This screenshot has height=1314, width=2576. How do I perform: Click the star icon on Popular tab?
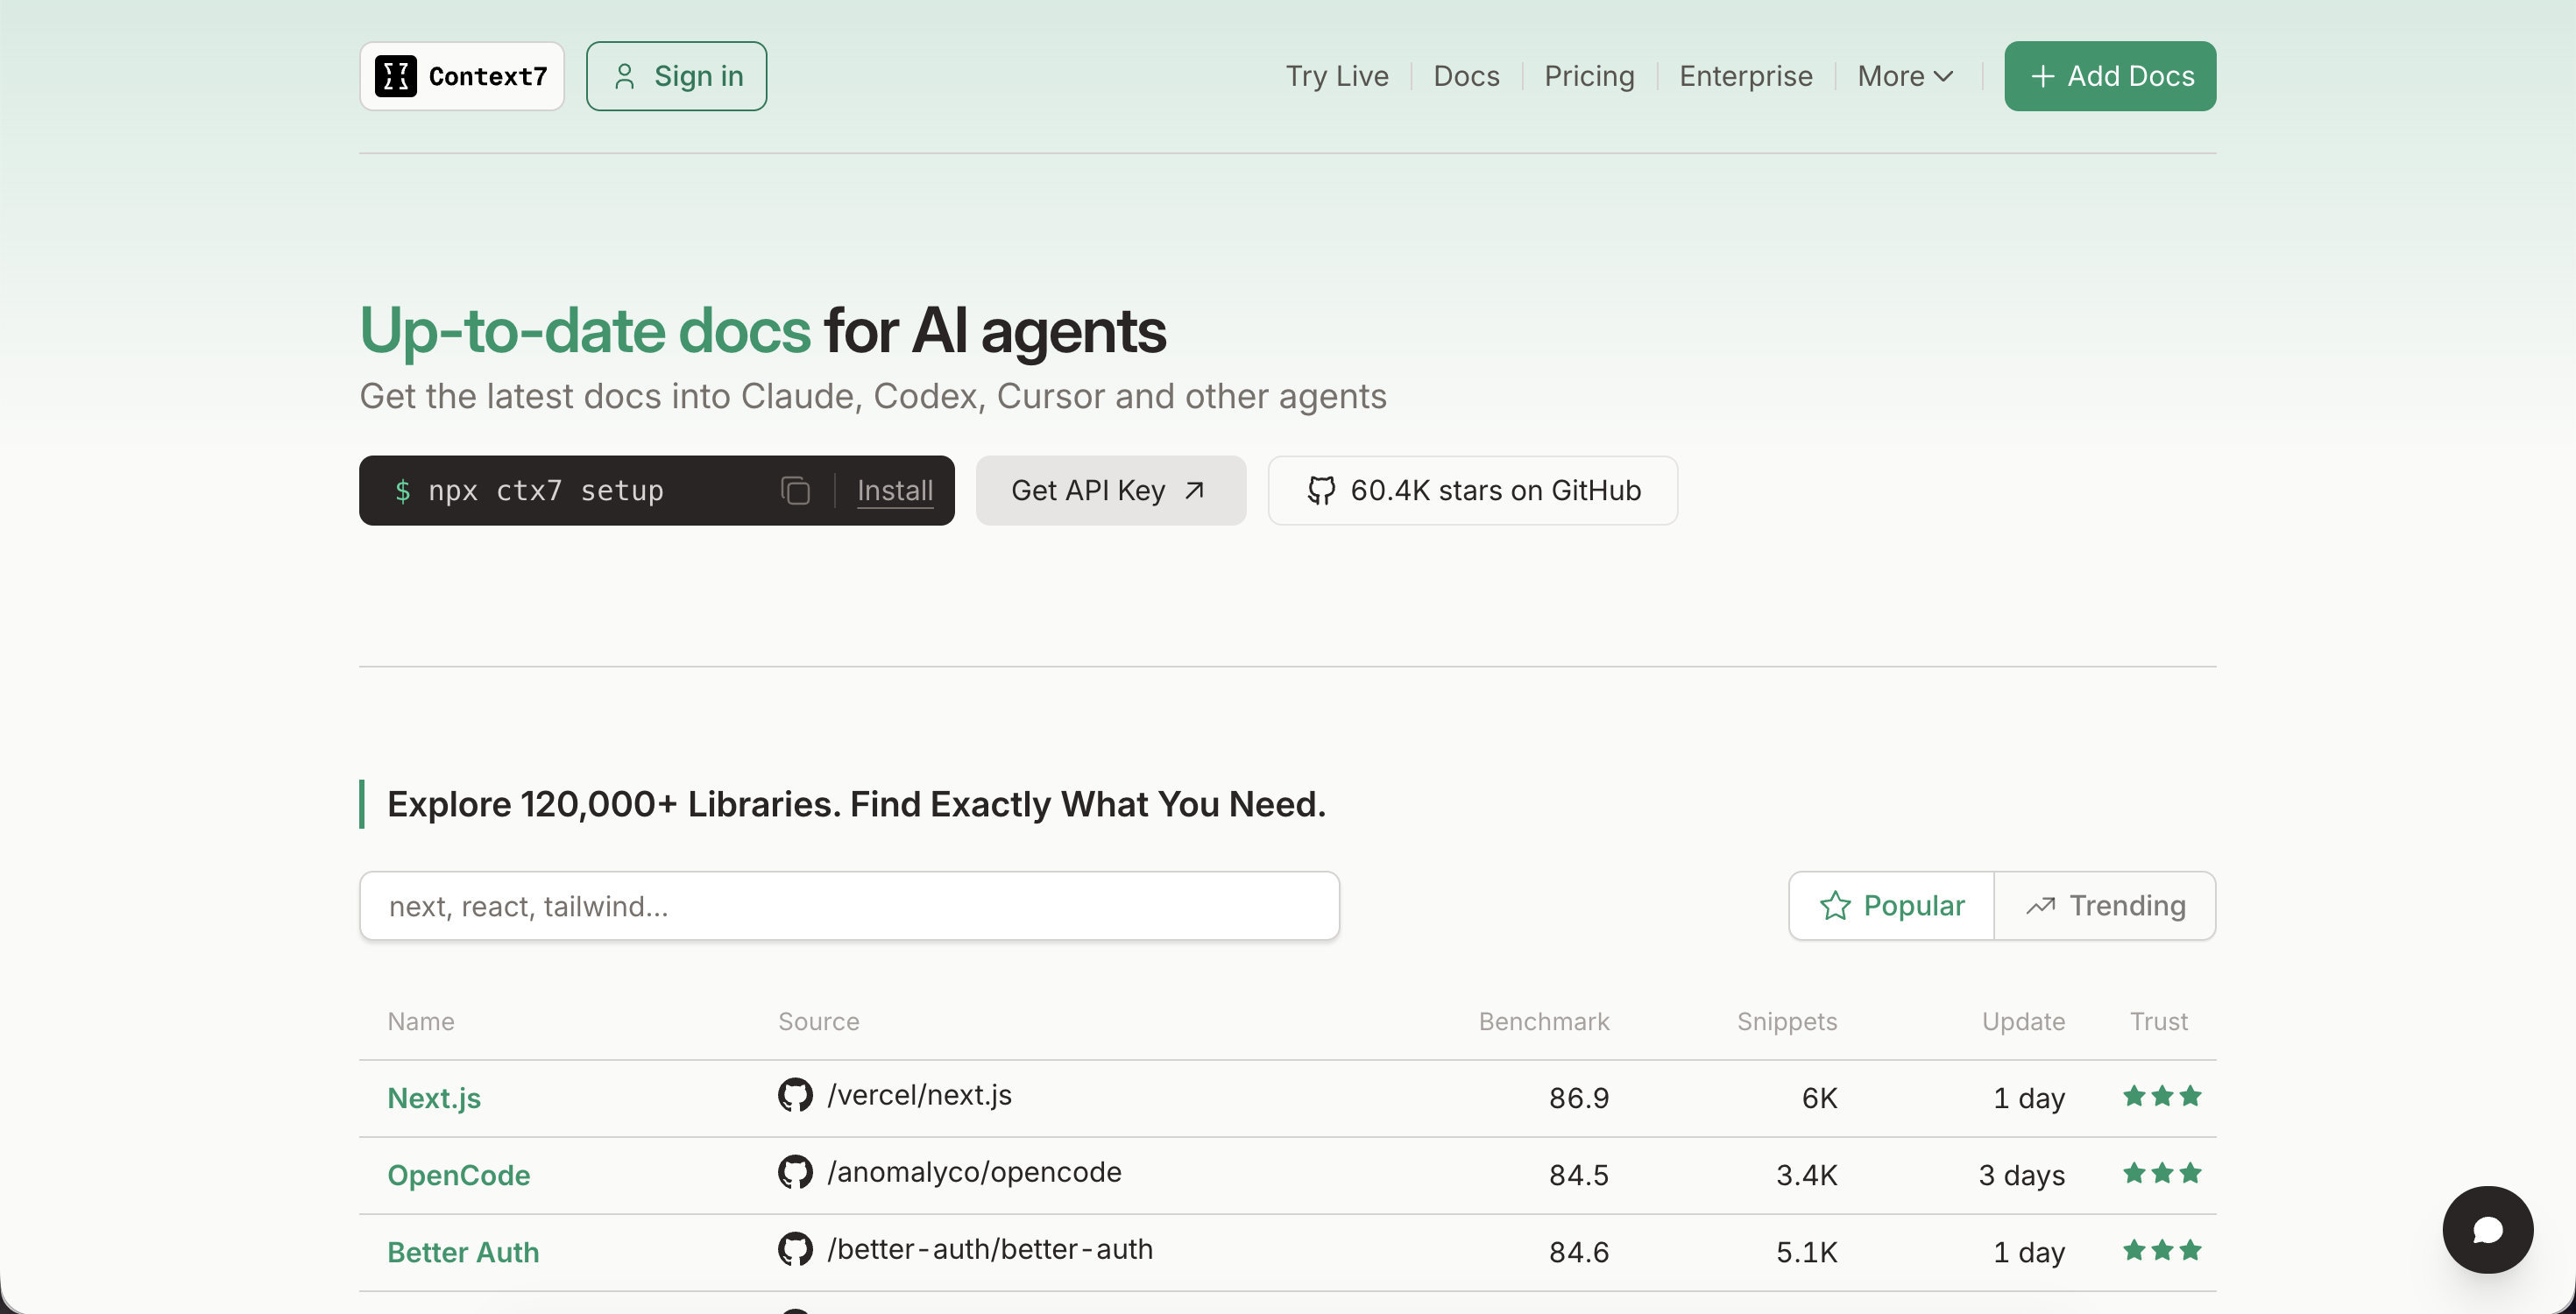coord(1835,905)
